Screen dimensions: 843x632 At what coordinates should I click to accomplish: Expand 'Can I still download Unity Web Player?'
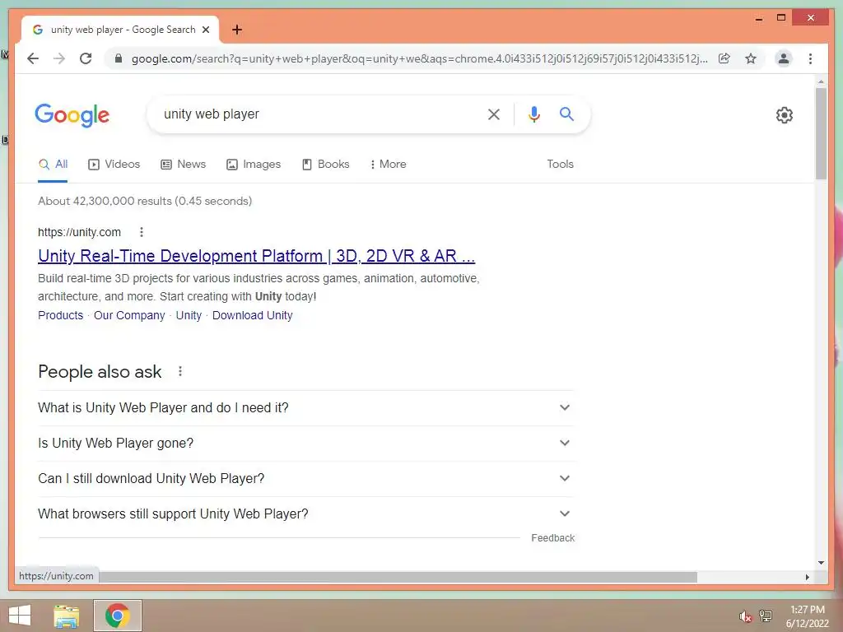click(x=306, y=479)
